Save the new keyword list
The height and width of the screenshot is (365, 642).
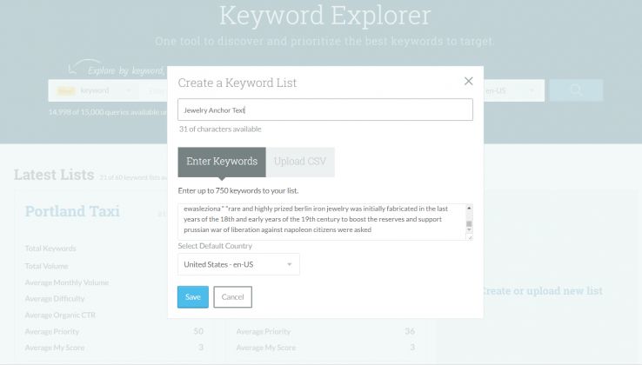coord(193,297)
